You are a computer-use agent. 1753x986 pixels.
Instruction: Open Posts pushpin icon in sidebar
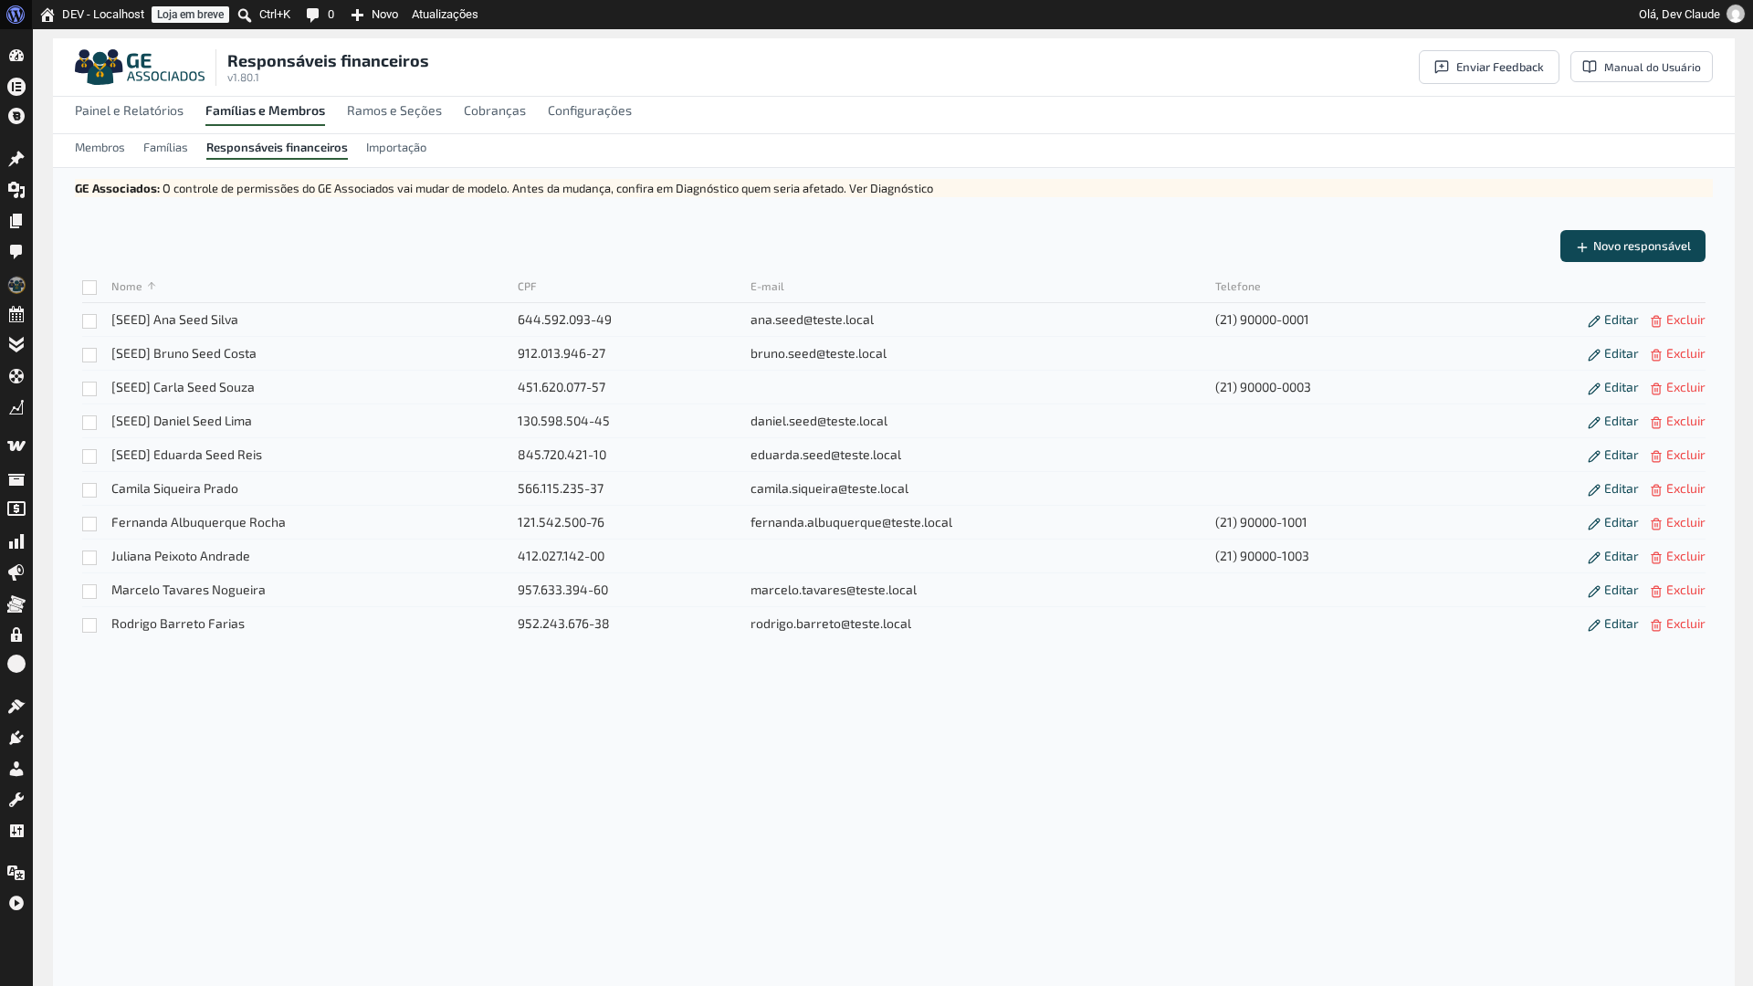click(x=16, y=159)
